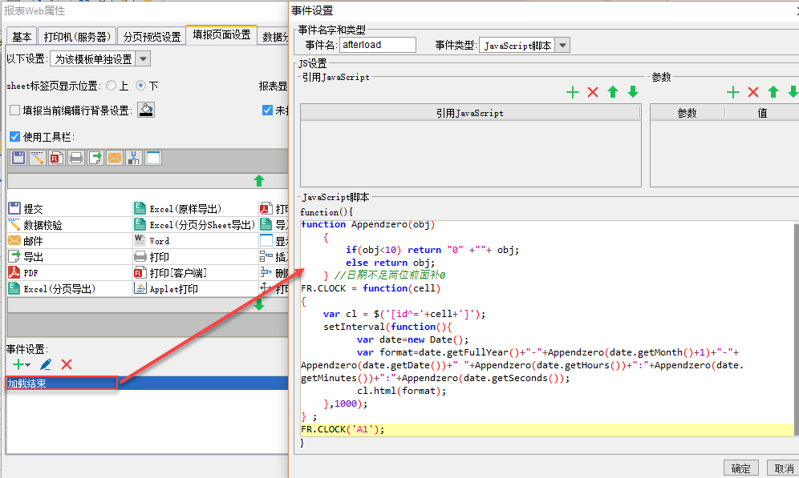
Task: Move referenced JavaScript down
Action: 633,92
